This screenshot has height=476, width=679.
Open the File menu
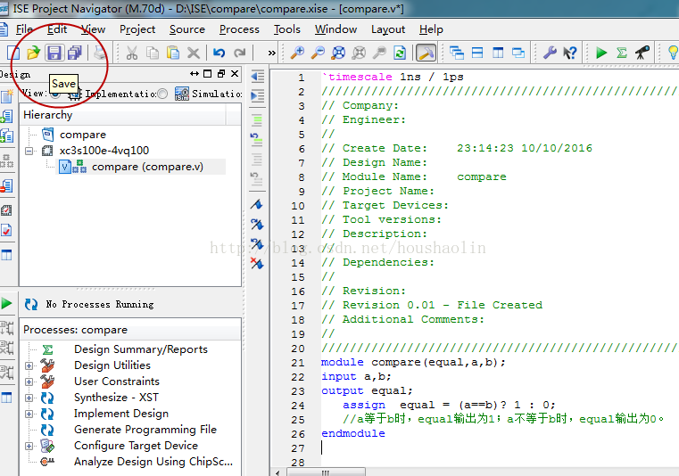coord(24,29)
